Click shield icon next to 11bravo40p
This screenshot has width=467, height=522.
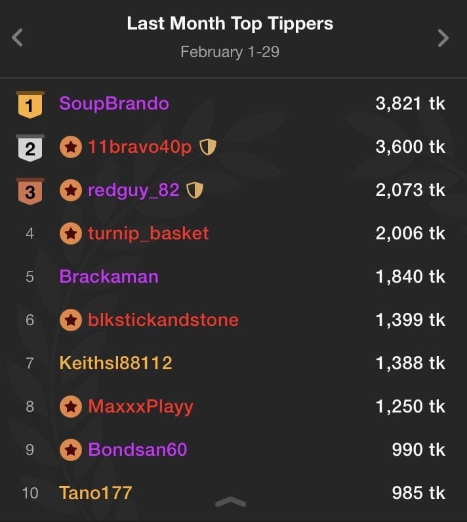pyautogui.click(x=207, y=147)
